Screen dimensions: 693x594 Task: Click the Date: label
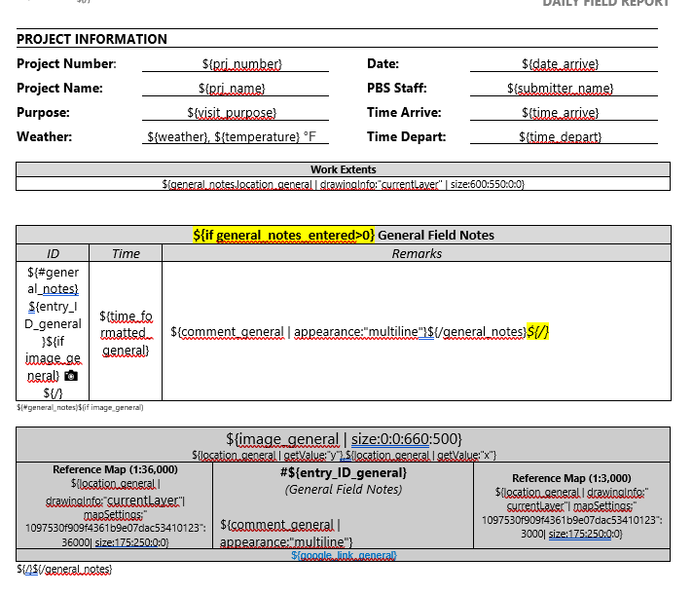(x=383, y=63)
